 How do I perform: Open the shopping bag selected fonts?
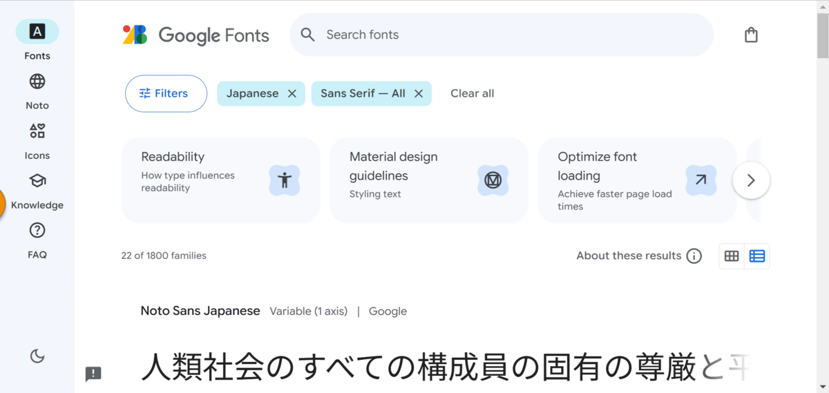[x=752, y=35]
